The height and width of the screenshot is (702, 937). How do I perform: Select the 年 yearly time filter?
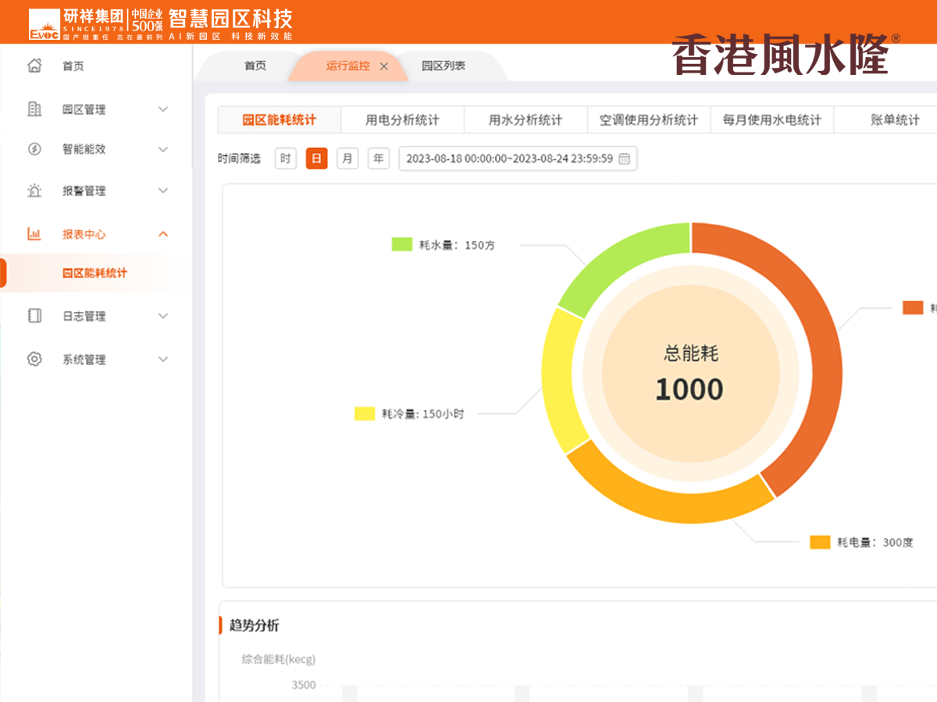click(379, 159)
